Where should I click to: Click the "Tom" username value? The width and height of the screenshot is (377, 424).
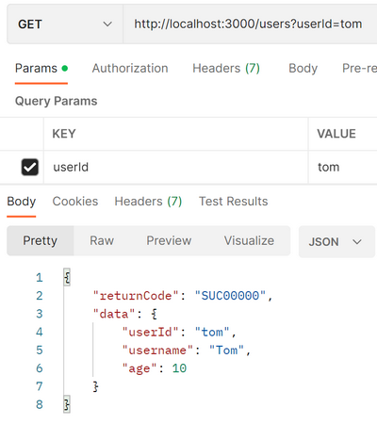[x=226, y=351]
